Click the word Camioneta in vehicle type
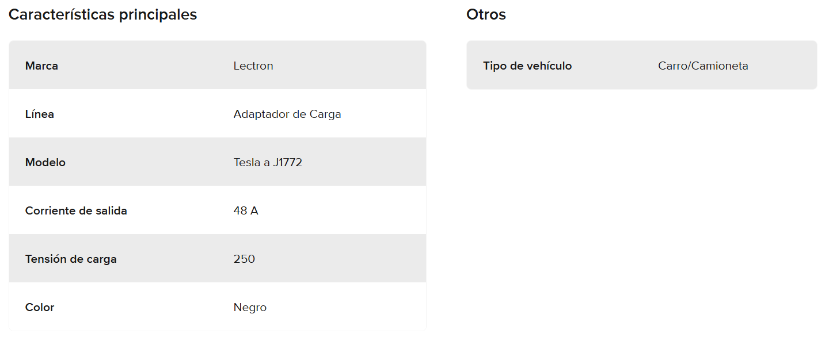The height and width of the screenshot is (341, 825). (x=720, y=66)
